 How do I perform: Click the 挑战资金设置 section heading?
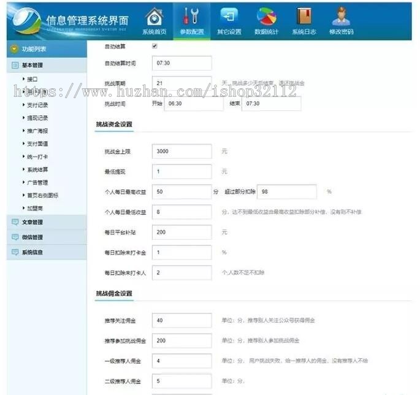coord(114,125)
